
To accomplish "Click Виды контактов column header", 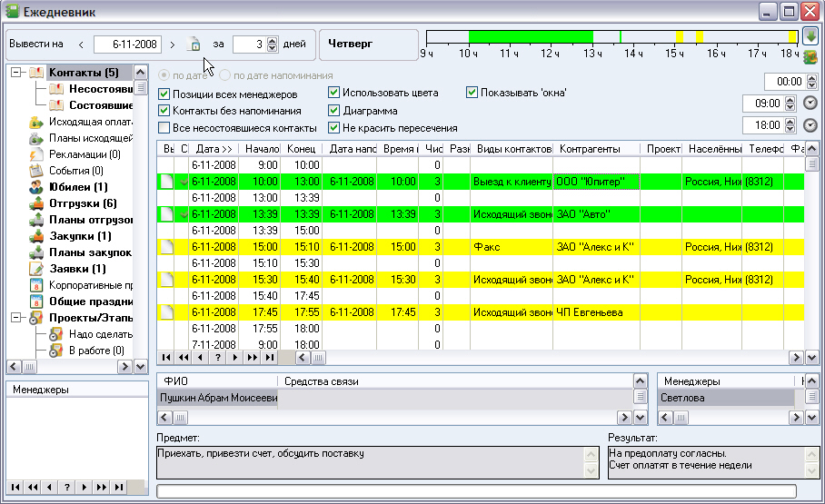I will (512, 149).
